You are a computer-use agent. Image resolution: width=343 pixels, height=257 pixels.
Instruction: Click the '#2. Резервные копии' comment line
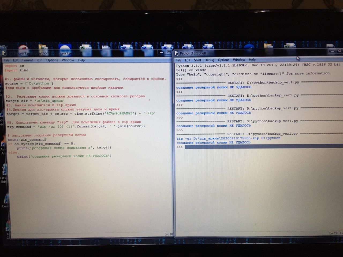coord(75,96)
